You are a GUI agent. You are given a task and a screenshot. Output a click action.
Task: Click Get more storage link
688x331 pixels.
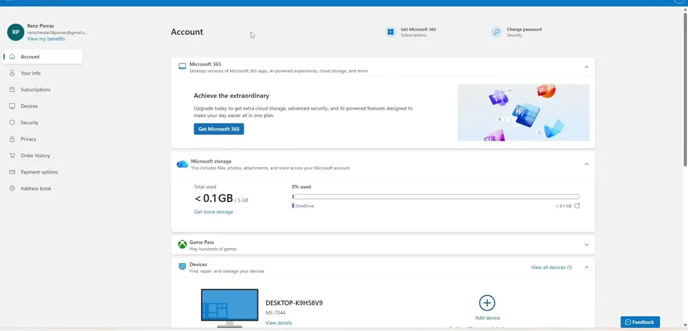coord(213,212)
